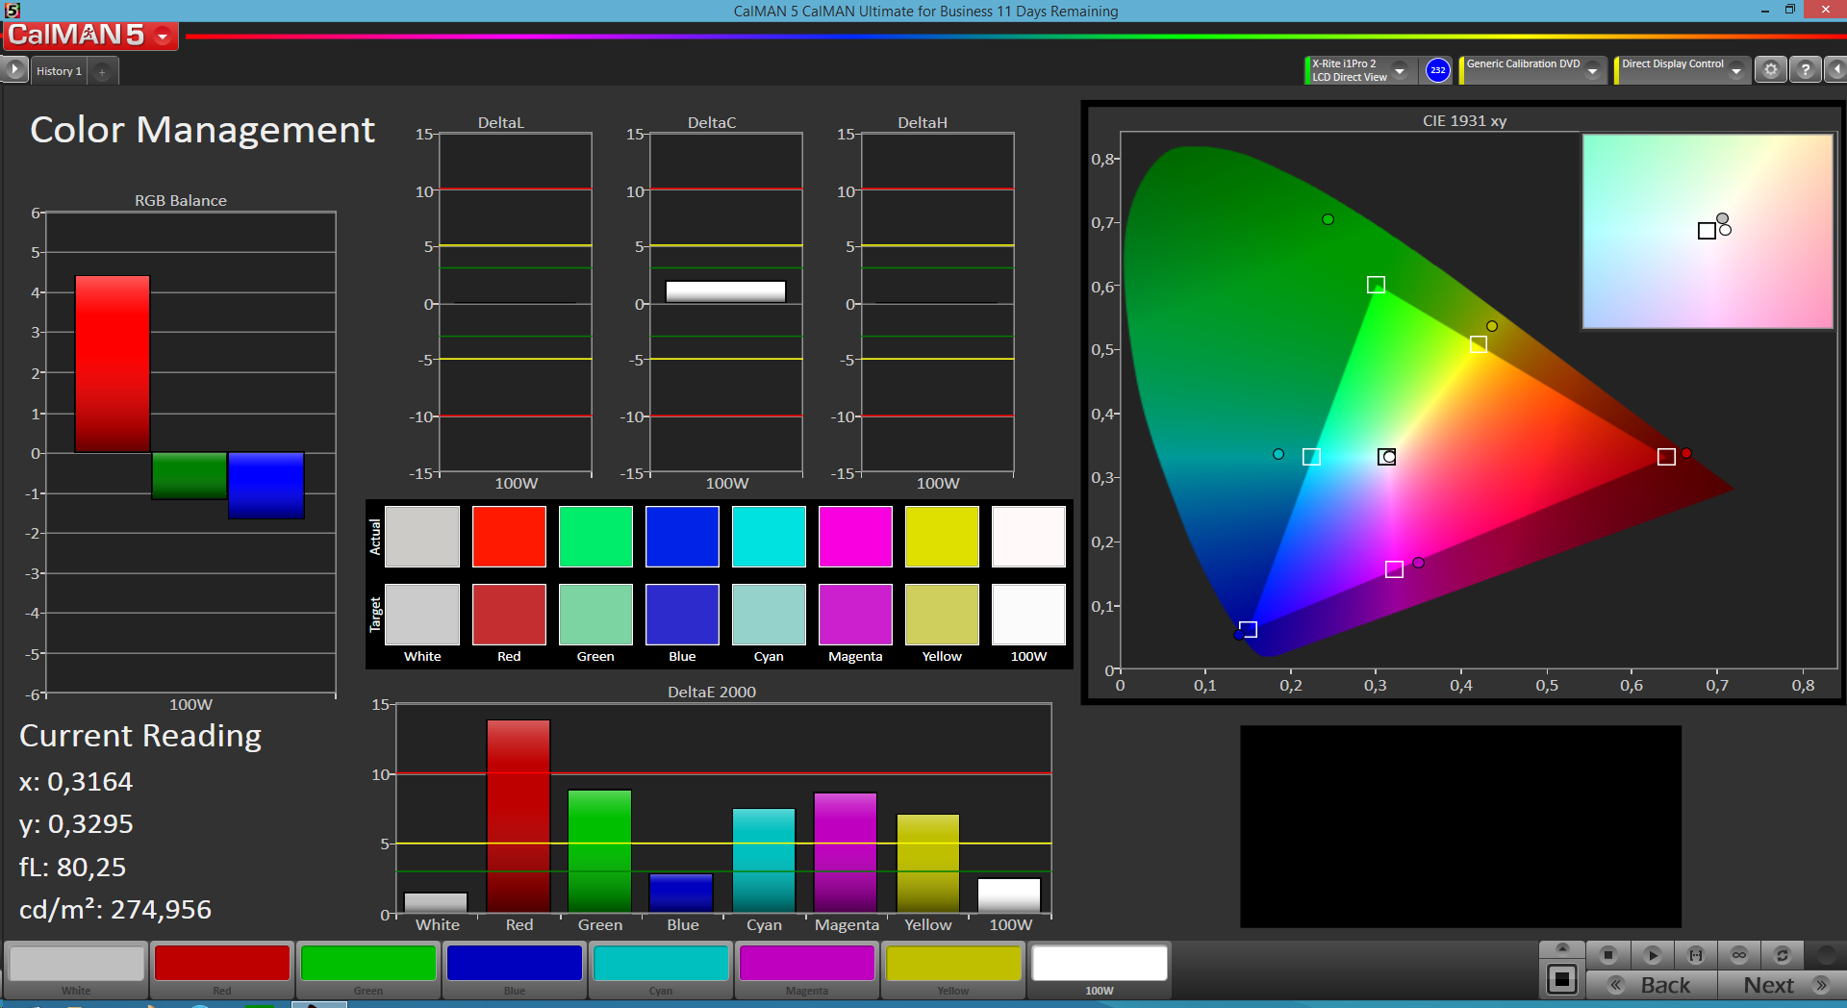
Task: Select the Magenta color swatch at bottom
Action: click(x=807, y=970)
